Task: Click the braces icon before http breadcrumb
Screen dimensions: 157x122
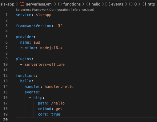Action: 144,4
